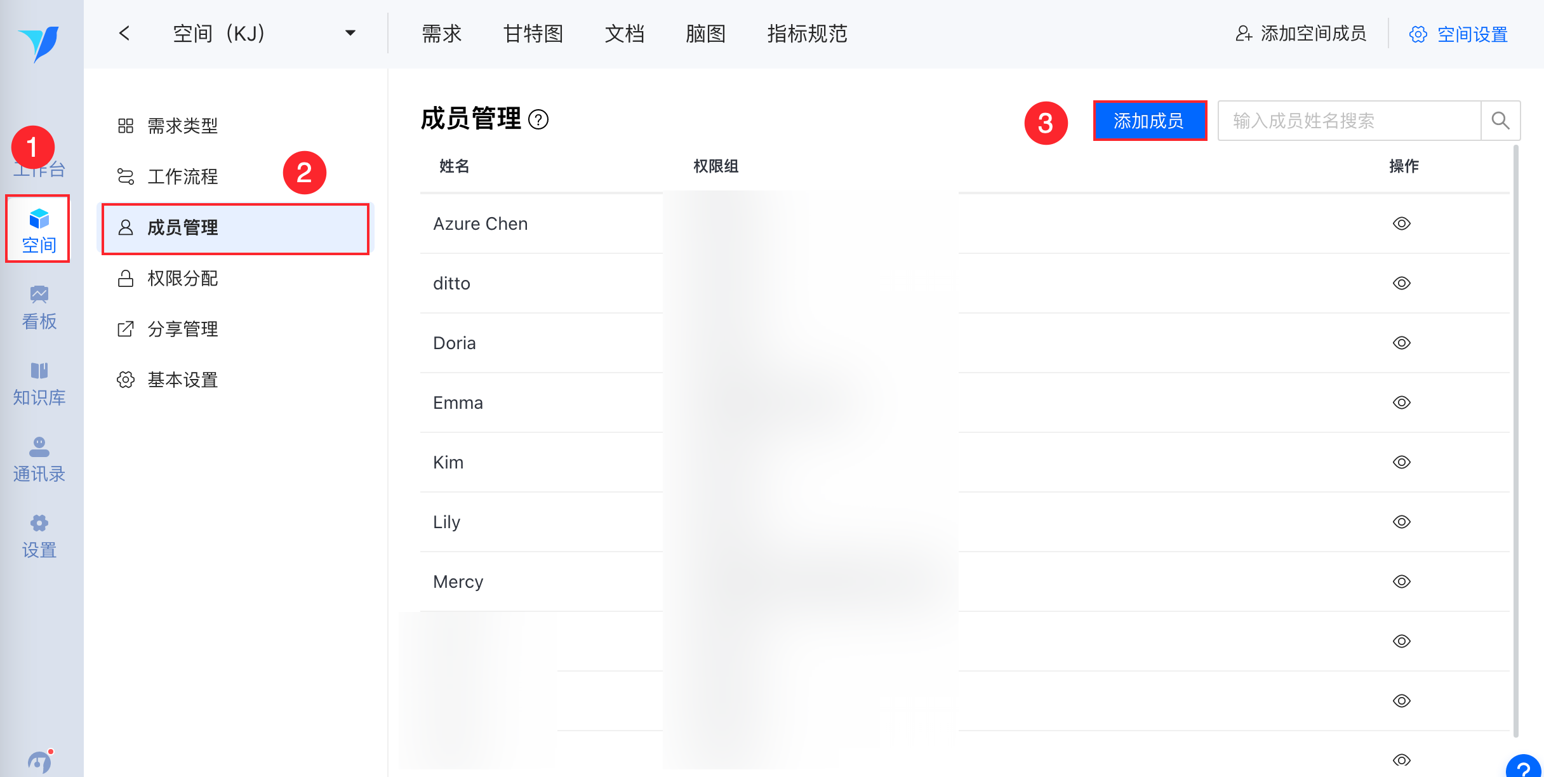Expand the 空间 (KJ) dropdown arrow

350,34
